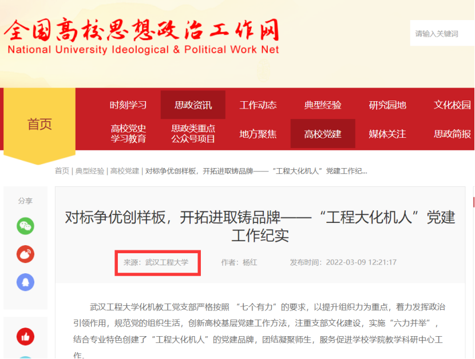This screenshot has width=475, height=359.
Task: Open 媒体关注 navigation item
Action: tap(387, 134)
